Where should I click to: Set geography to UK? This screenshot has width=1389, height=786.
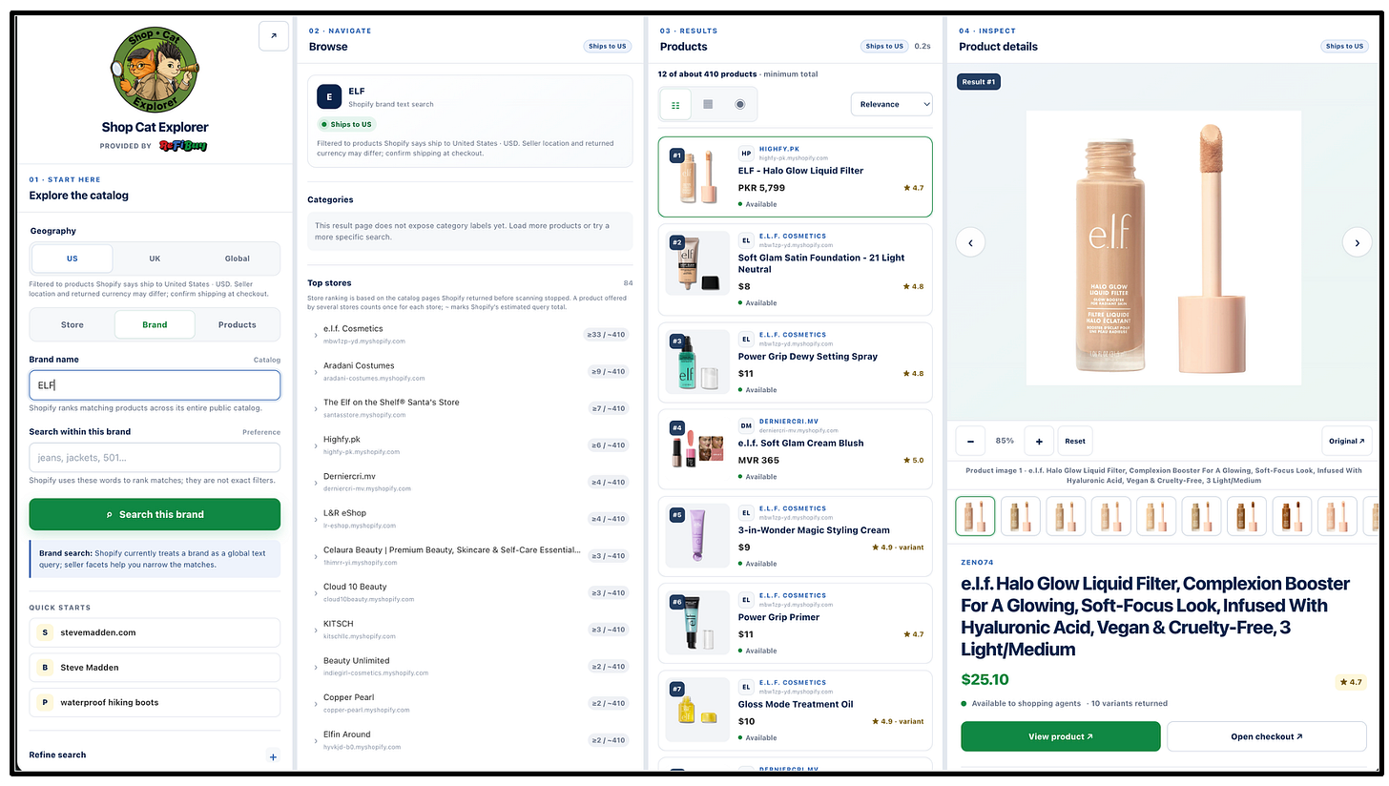pos(155,259)
